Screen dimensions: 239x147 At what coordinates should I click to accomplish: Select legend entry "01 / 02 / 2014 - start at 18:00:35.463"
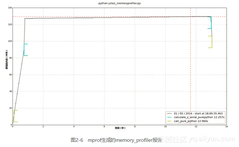pyautogui.click(x=198, y=113)
